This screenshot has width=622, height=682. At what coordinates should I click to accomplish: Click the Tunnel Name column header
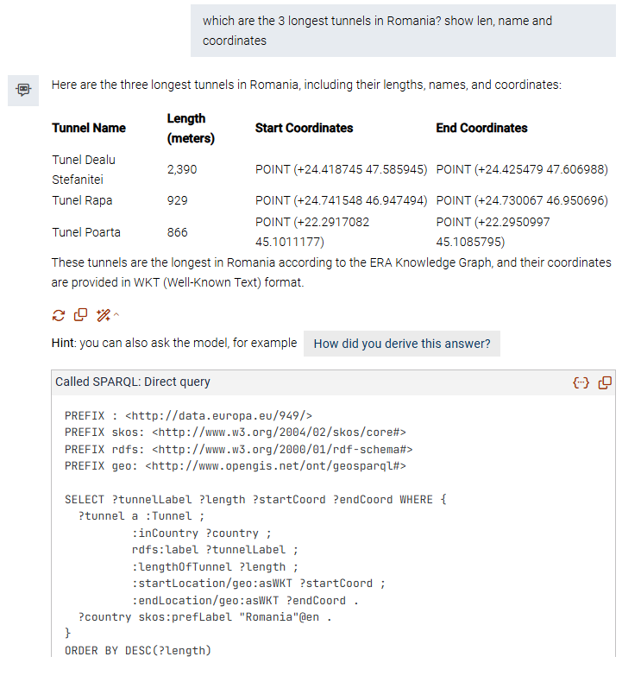click(89, 128)
